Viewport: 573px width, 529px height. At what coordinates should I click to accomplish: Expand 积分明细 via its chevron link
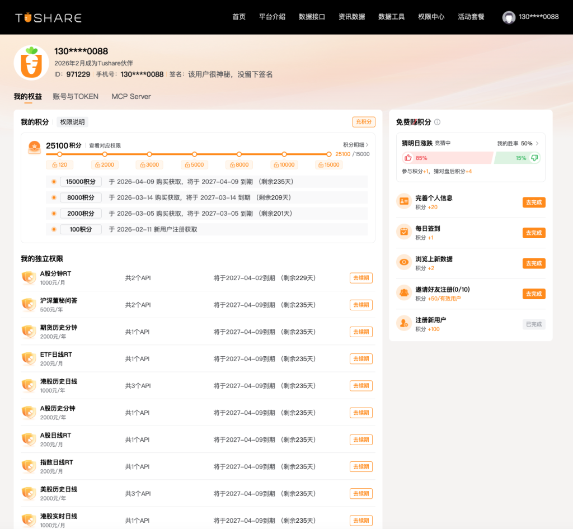click(x=355, y=145)
